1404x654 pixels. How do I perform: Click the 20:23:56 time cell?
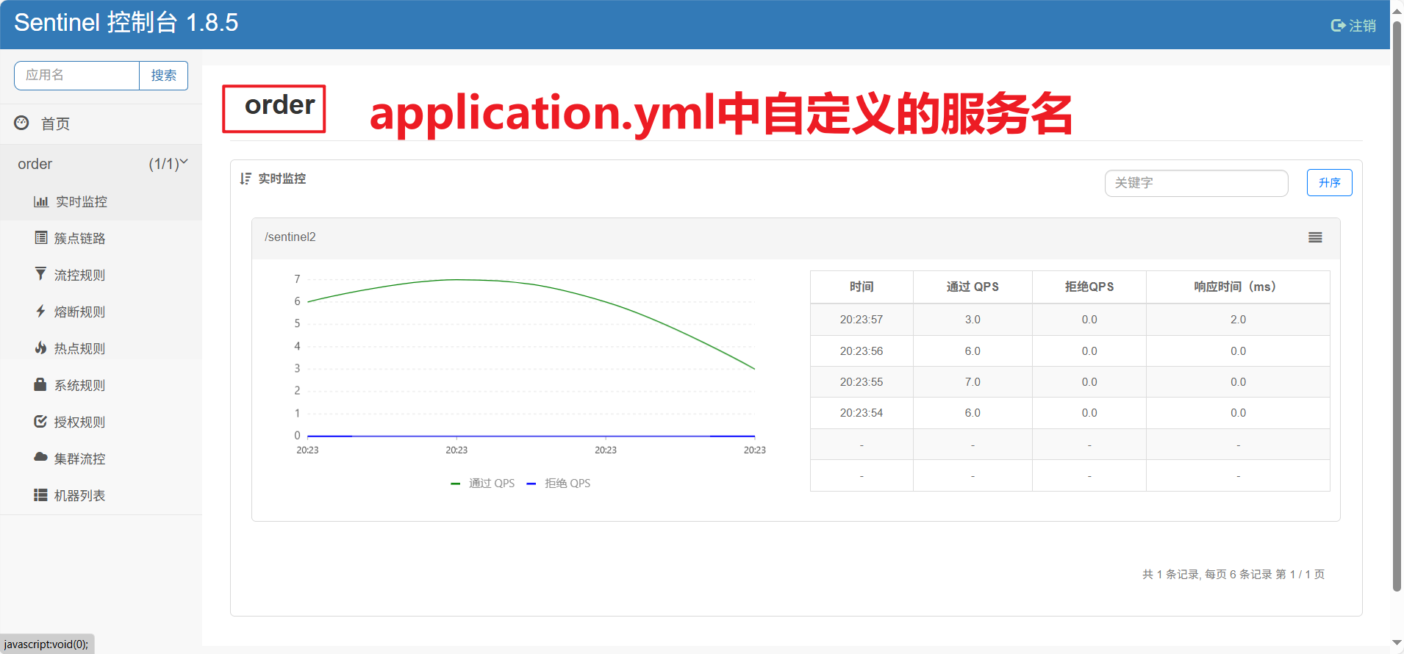[x=862, y=351]
